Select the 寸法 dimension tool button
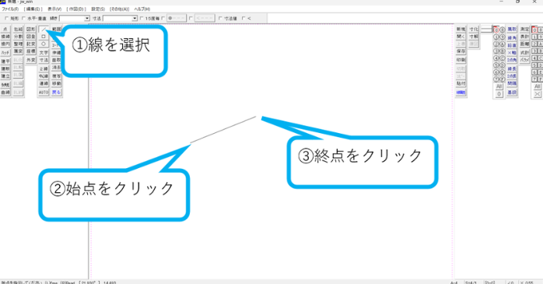 (44, 60)
